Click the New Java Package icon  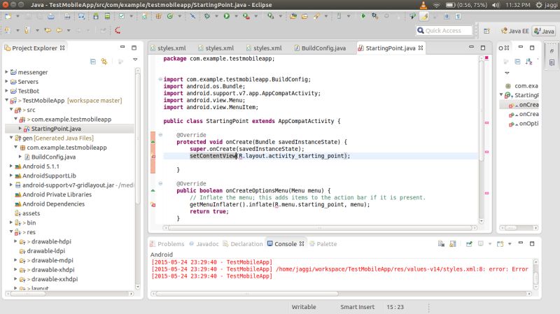click(x=159, y=16)
